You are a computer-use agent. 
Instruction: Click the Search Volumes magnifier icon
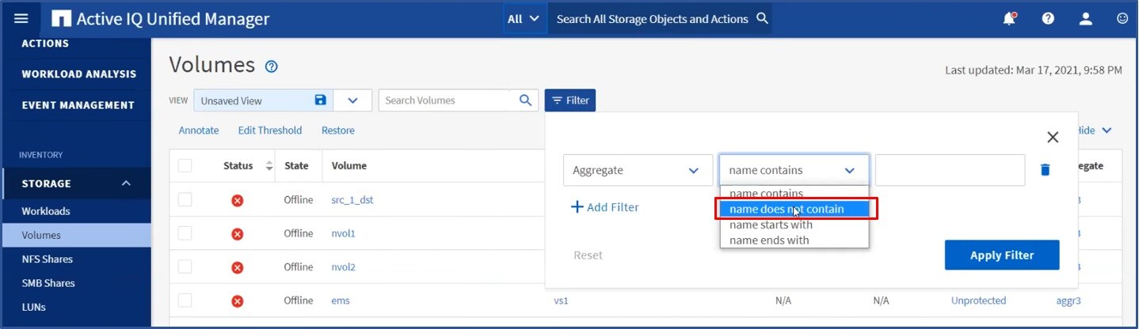click(525, 100)
